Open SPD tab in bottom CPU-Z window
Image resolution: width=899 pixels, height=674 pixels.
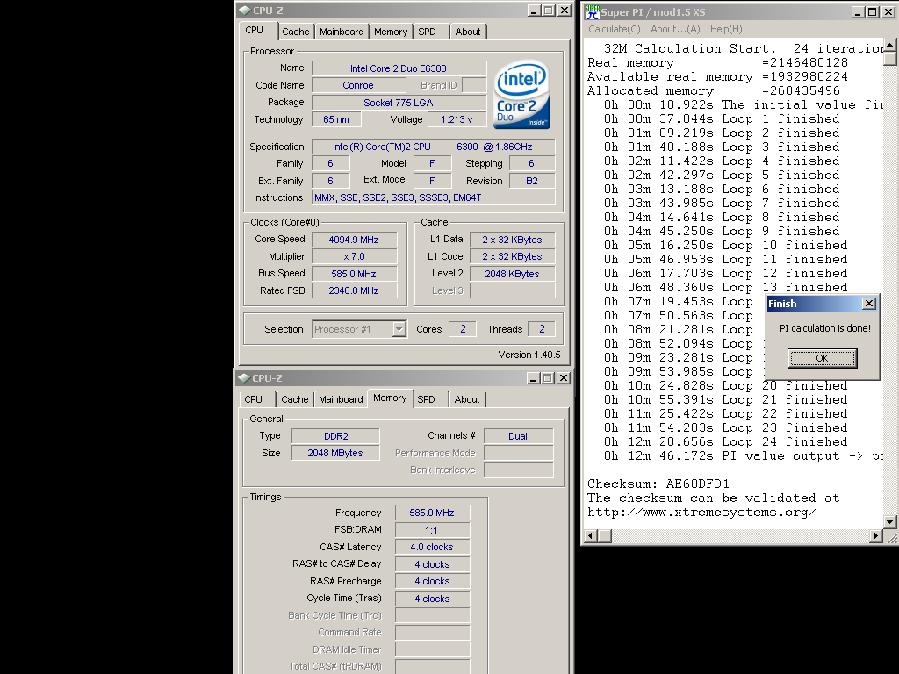tap(426, 399)
